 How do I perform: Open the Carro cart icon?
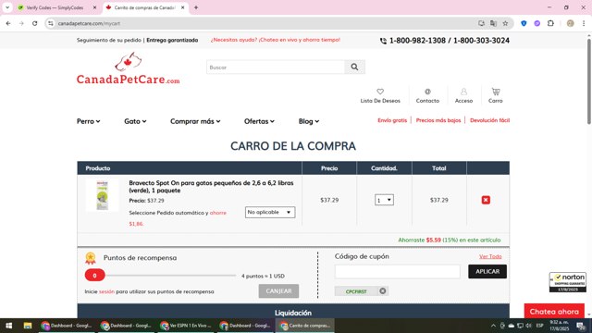coord(496,92)
